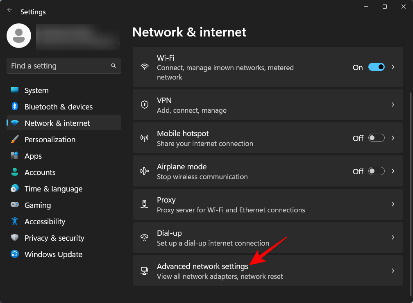Open the Proxy settings chevron

click(393, 204)
